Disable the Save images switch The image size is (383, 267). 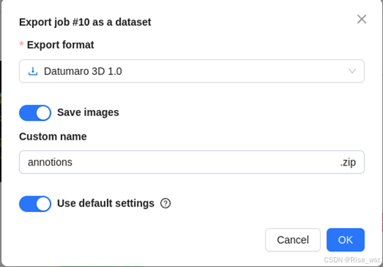[35, 113]
